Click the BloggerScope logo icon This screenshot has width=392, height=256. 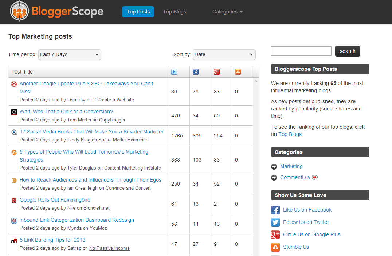(19, 11)
